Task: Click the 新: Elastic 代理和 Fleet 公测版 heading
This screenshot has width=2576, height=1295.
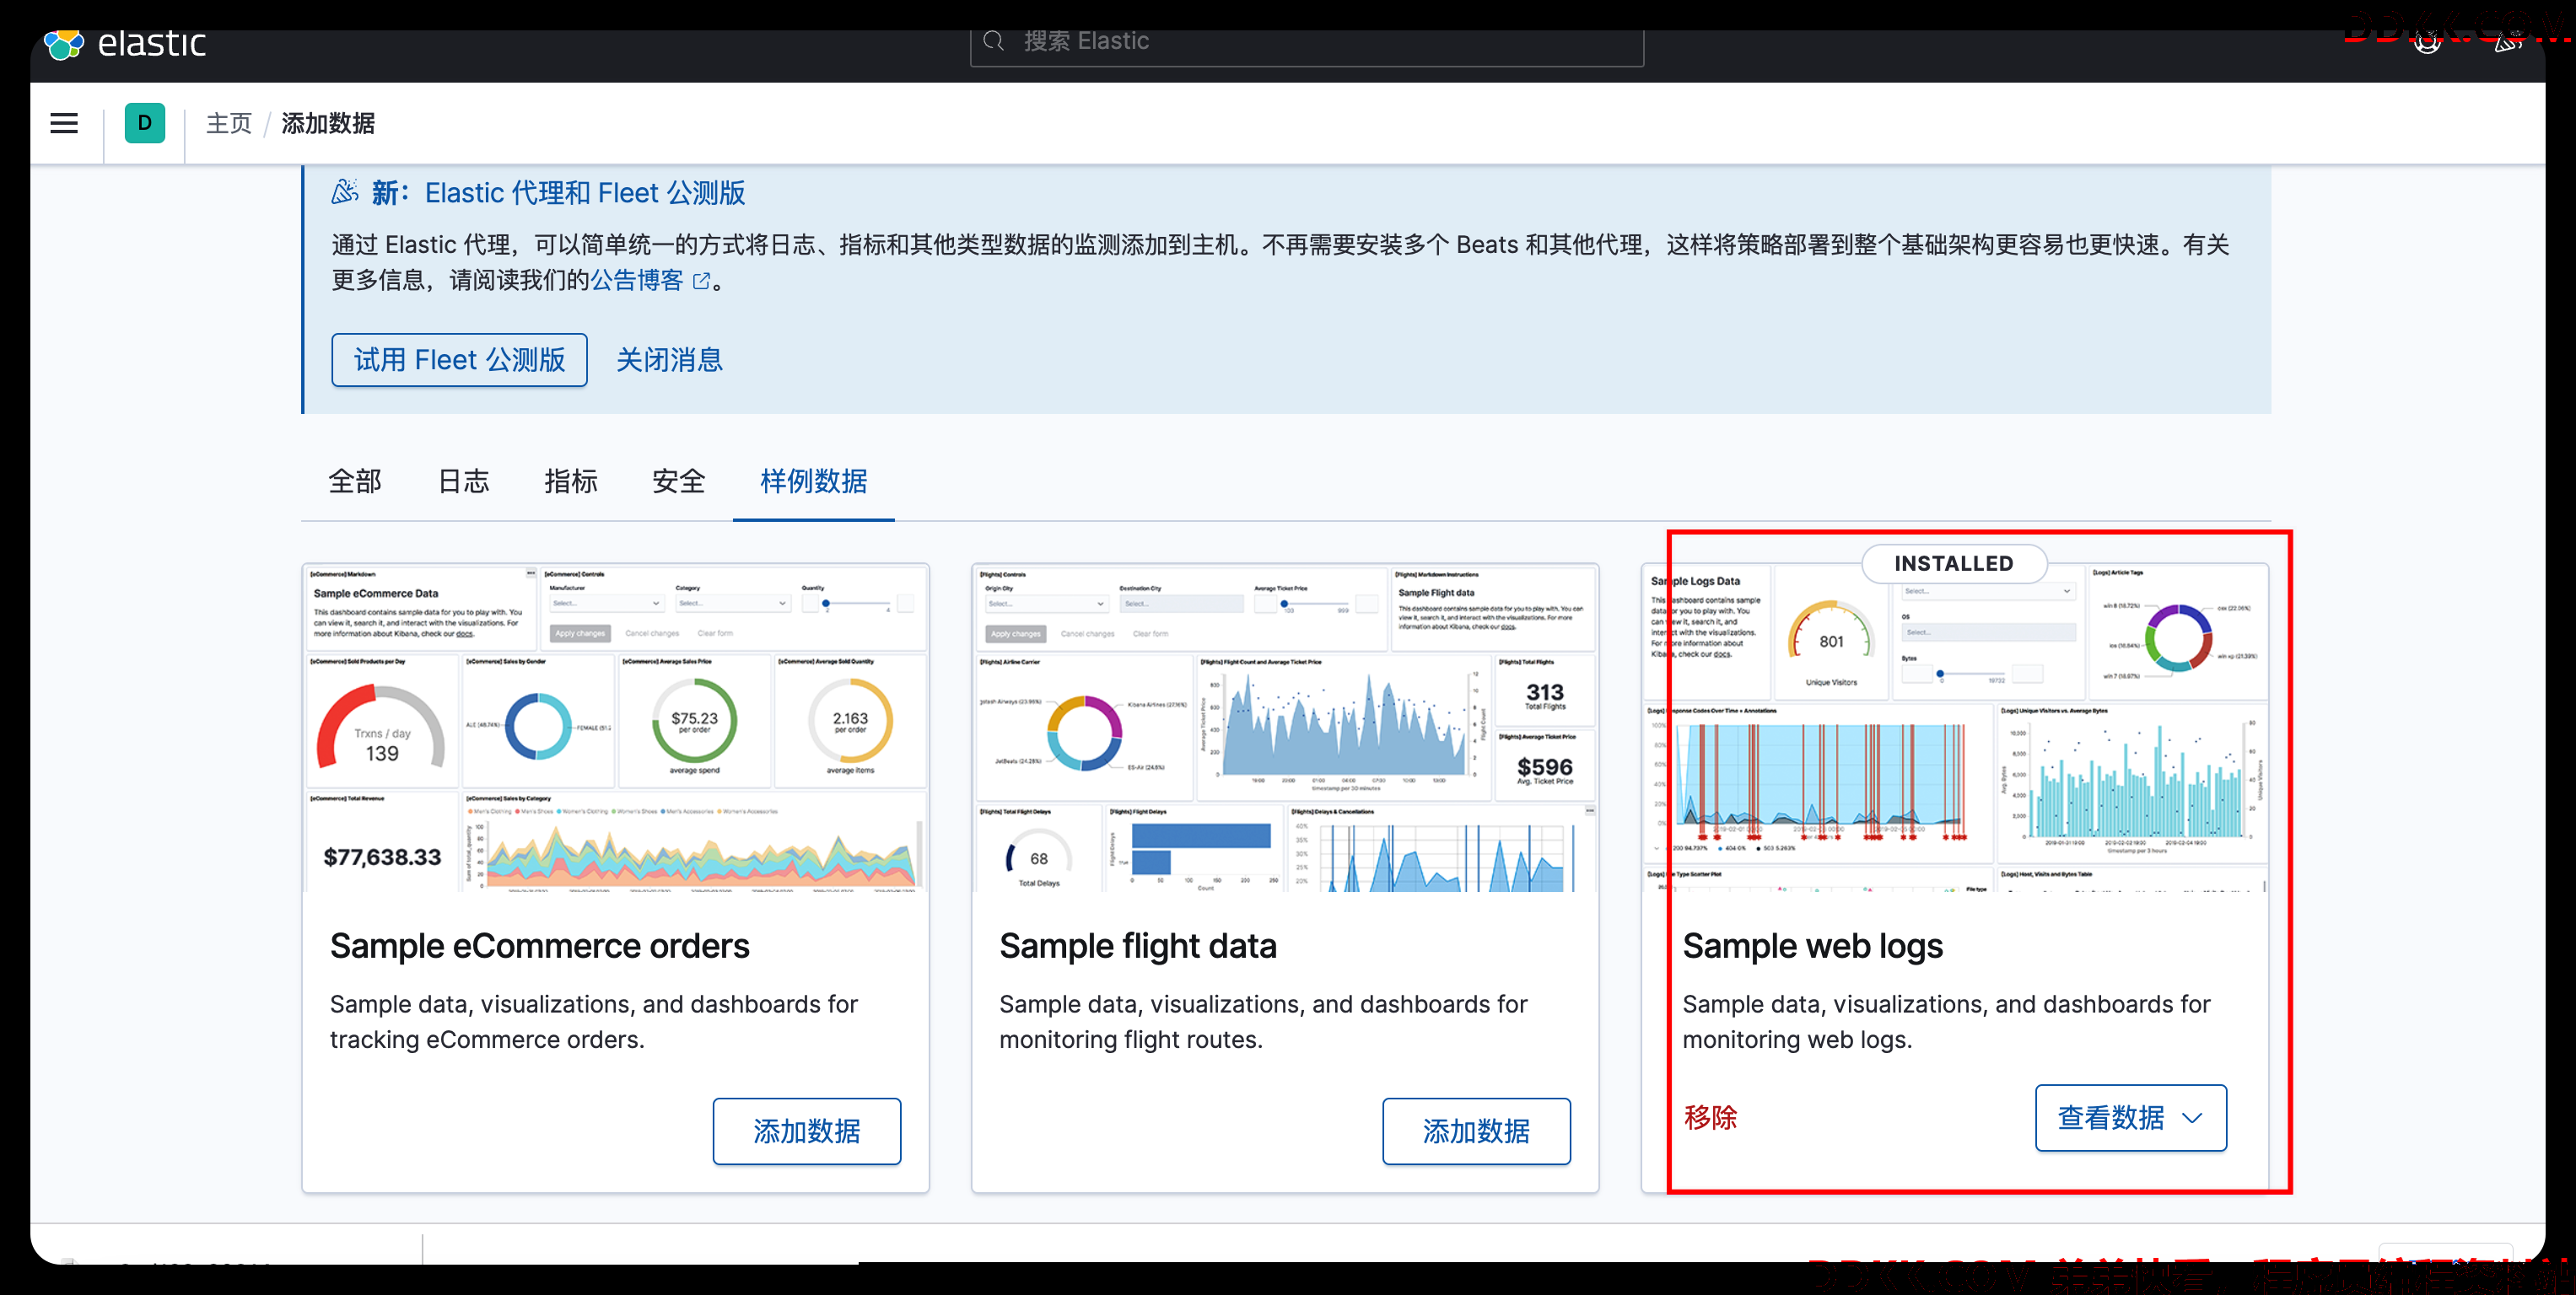Action: pyautogui.click(x=558, y=193)
